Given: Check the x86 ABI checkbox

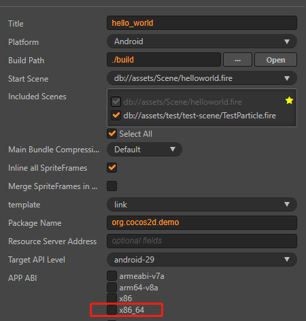Looking at the screenshot, I should tap(112, 299).
